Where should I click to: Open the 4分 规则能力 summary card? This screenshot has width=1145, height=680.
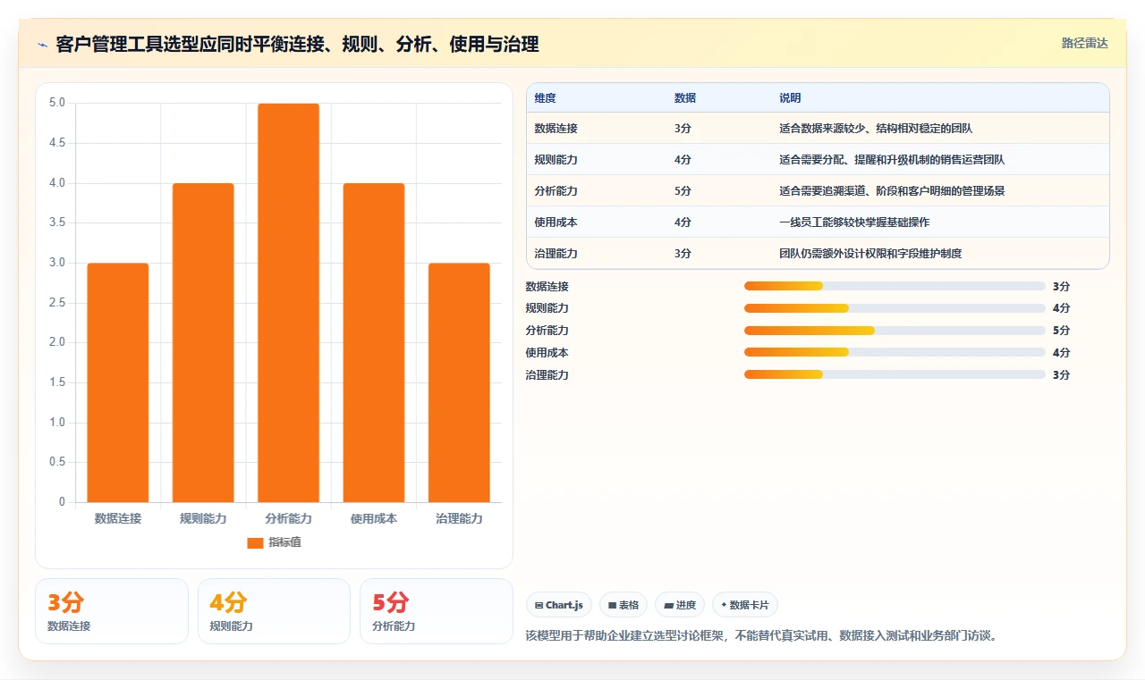(x=274, y=611)
